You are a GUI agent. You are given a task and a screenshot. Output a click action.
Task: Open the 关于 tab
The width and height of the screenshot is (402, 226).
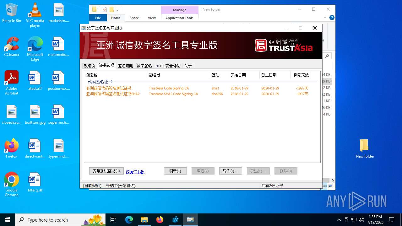click(x=188, y=66)
